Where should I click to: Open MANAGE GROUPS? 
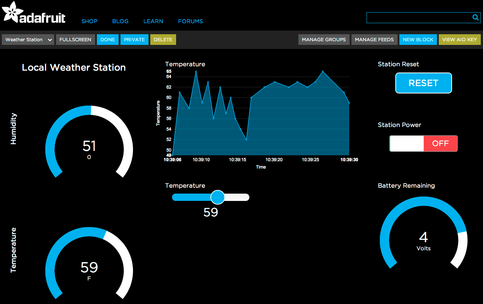pyautogui.click(x=324, y=40)
